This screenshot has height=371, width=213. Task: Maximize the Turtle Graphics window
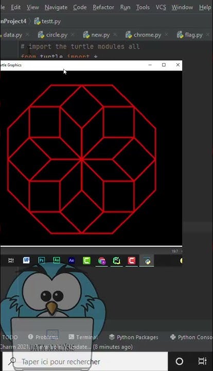(x=164, y=65)
